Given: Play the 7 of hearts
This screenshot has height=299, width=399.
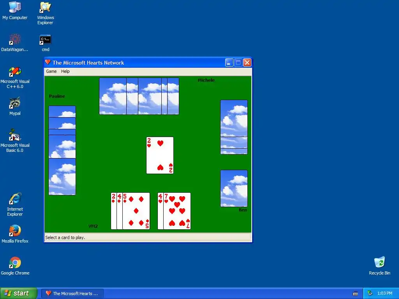Looking at the screenshot, I should click(177, 211).
